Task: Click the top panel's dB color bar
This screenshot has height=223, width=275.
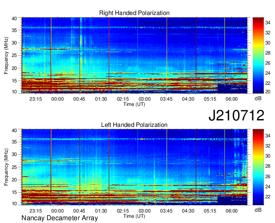Action: [258, 55]
